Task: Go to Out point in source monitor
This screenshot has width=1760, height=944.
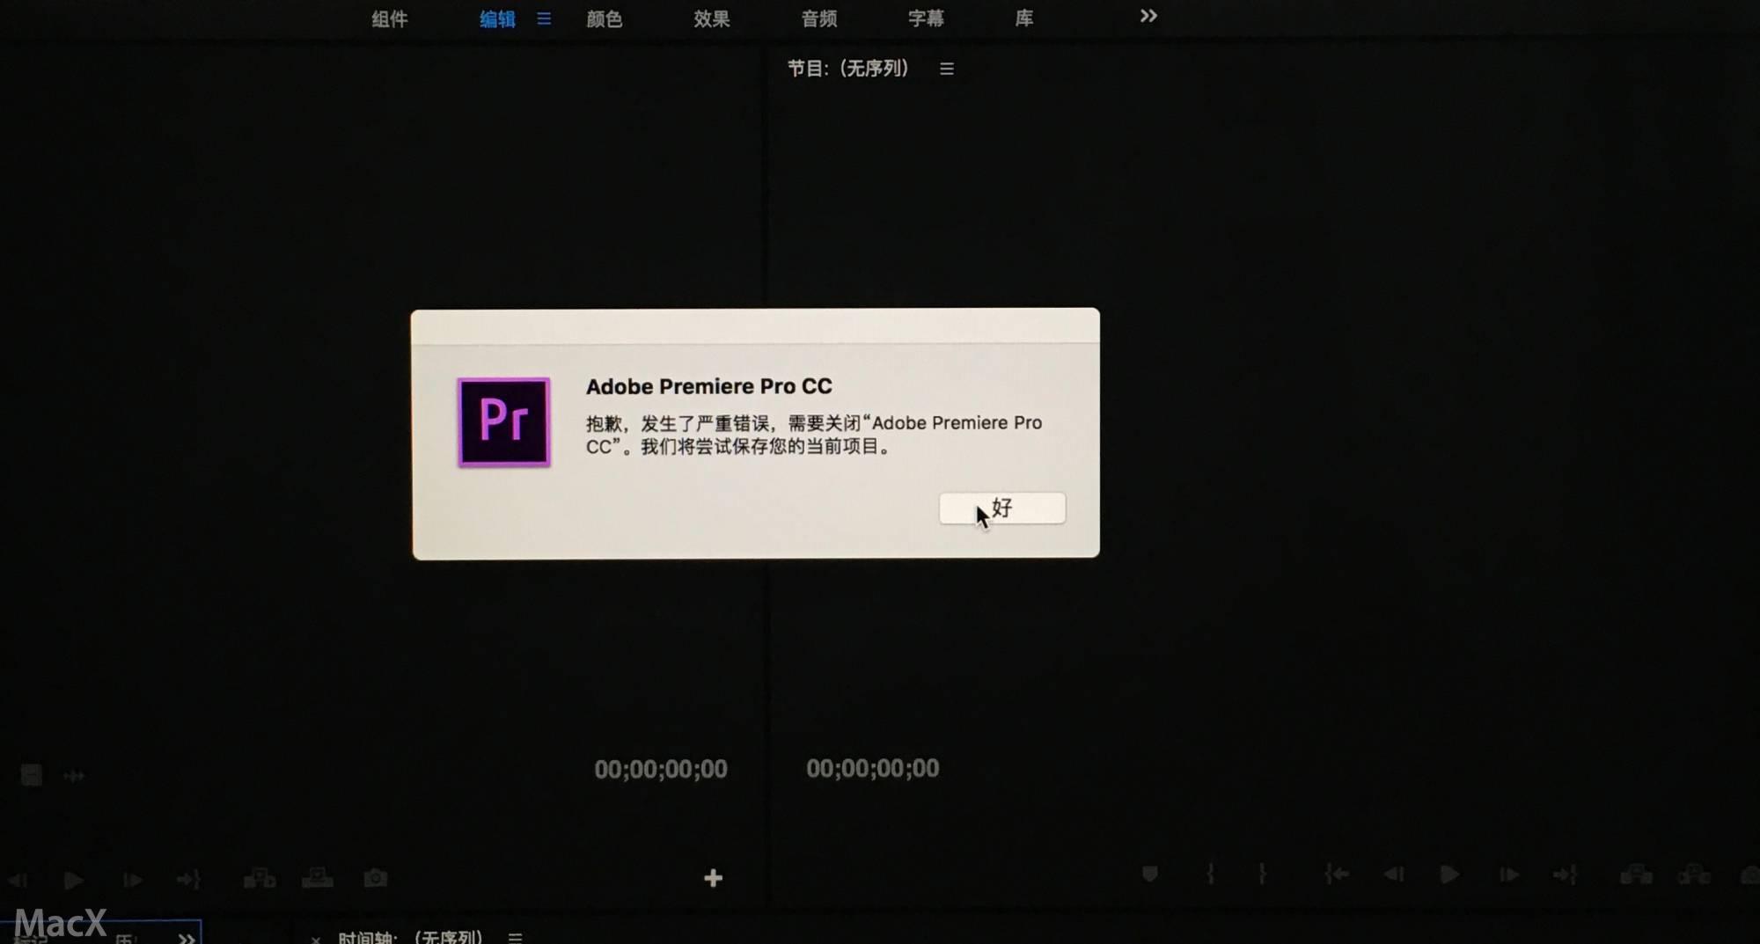Action: tap(189, 880)
